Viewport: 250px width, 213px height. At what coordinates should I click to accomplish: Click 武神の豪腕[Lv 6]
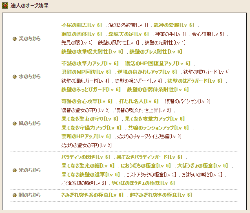click(x=174, y=25)
